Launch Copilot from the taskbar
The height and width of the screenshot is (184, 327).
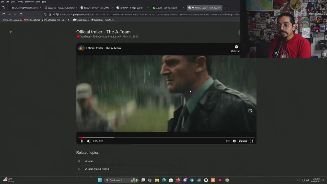tap(150, 180)
